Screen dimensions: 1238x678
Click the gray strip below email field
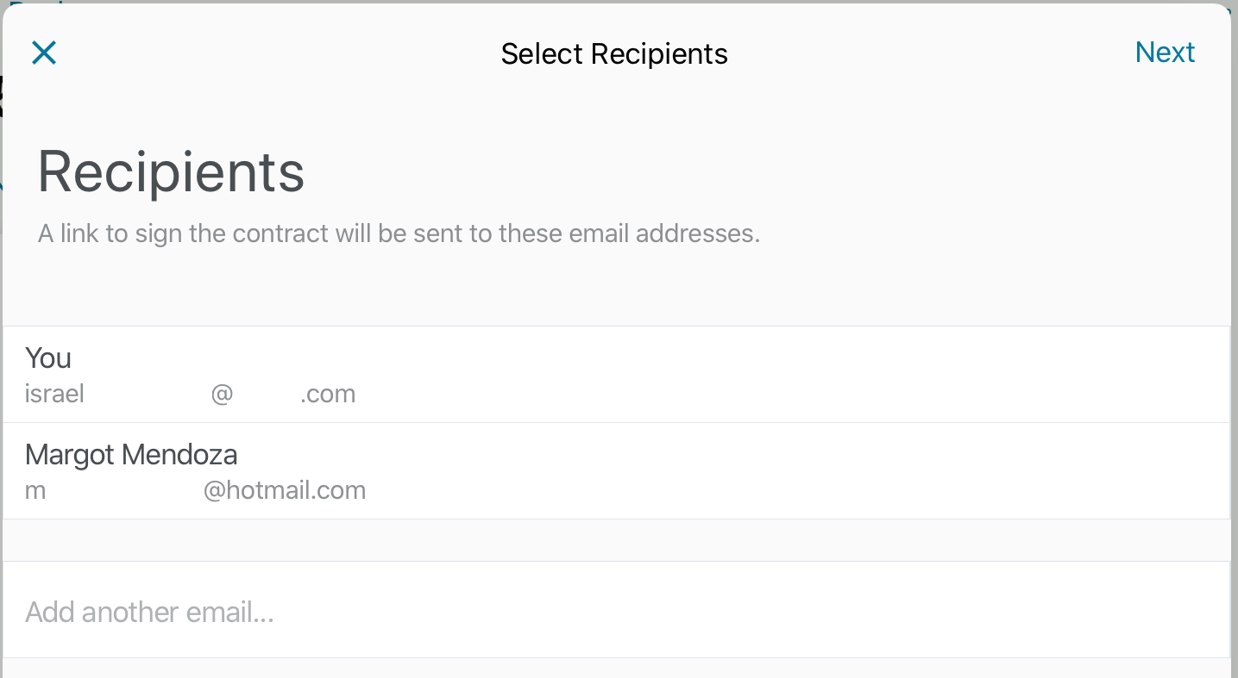616,669
